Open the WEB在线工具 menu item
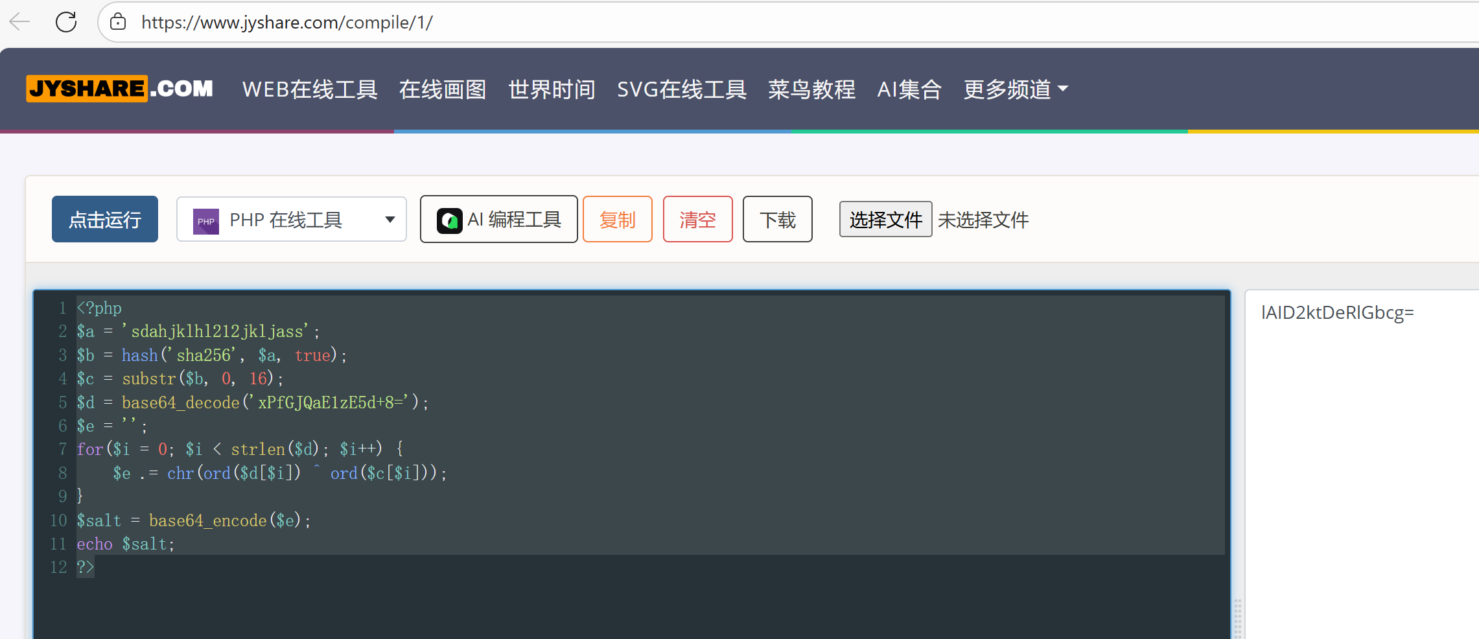This screenshot has width=1479, height=639. point(309,89)
